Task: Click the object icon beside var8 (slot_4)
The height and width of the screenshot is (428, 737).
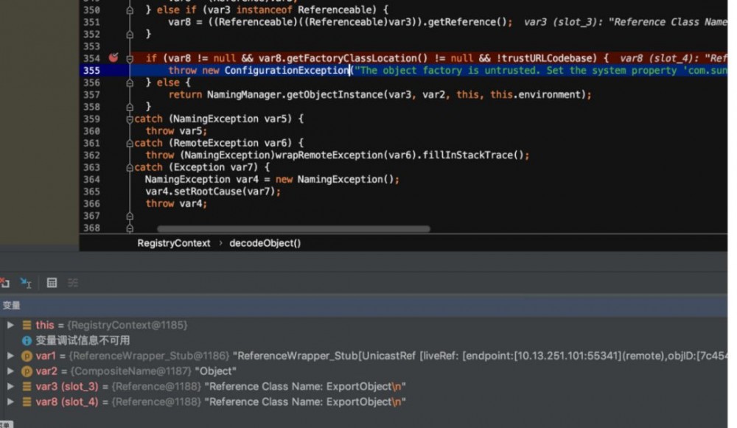Action: [x=27, y=401]
